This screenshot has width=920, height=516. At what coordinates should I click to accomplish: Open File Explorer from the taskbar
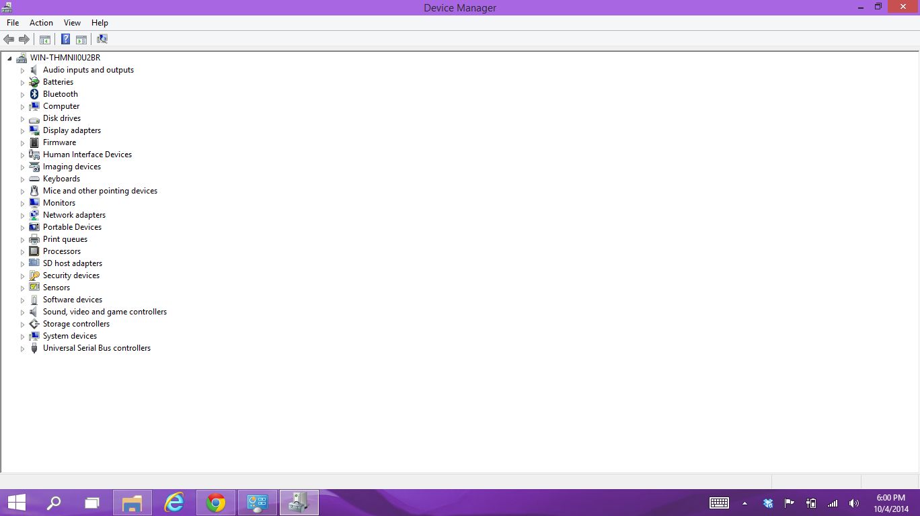pos(132,503)
